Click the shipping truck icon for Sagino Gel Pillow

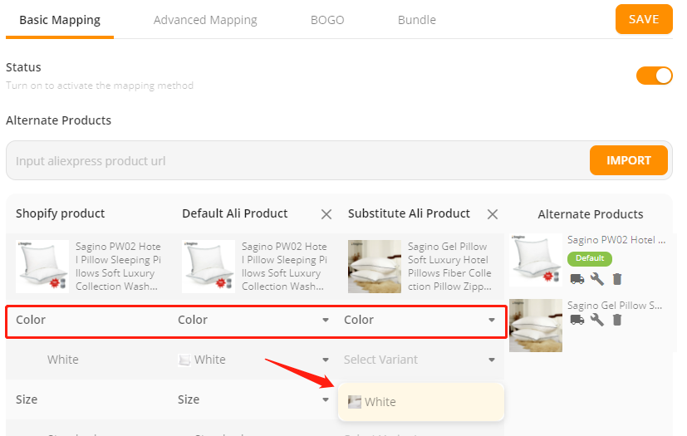click(x=577, y=320)
